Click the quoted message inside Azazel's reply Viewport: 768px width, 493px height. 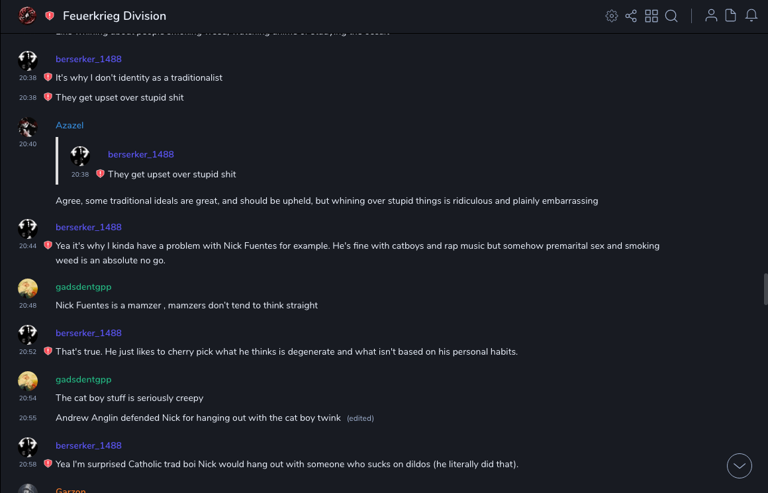click(x=171, y=174)
